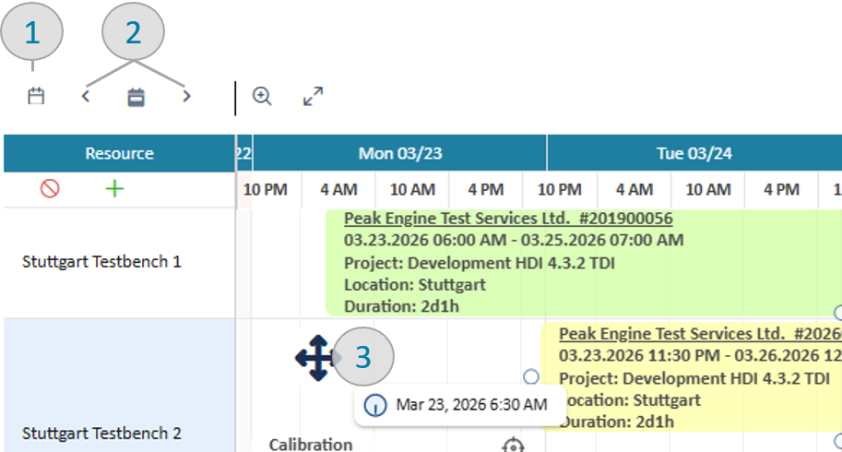Click the target crosshair icon beside Calibration
842x452 pixels.
(513, 445)
